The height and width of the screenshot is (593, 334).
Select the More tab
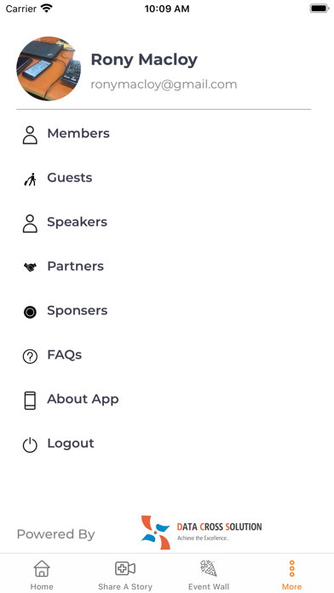(291, 573)
